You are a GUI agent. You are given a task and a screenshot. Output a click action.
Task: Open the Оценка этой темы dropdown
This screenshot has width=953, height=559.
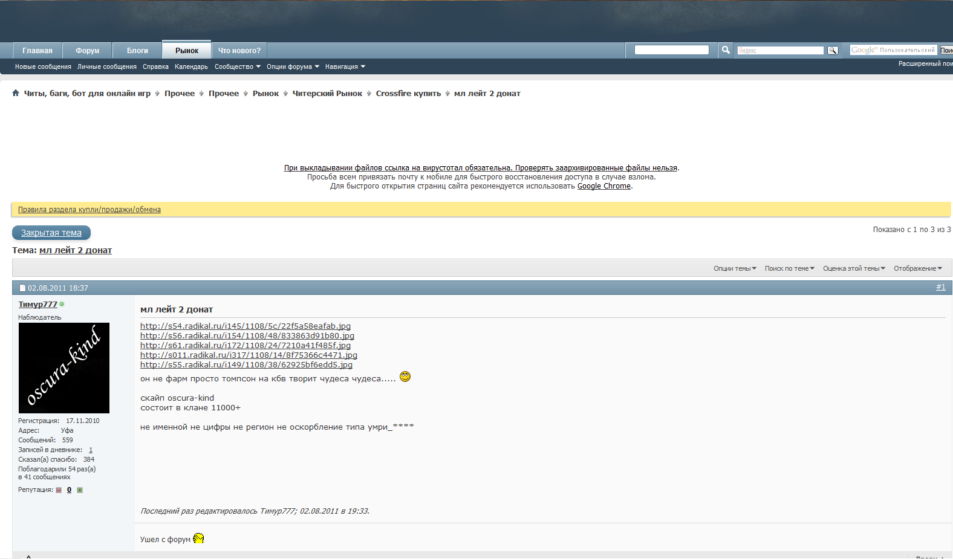pyautogui.click(x=854, y=268)
